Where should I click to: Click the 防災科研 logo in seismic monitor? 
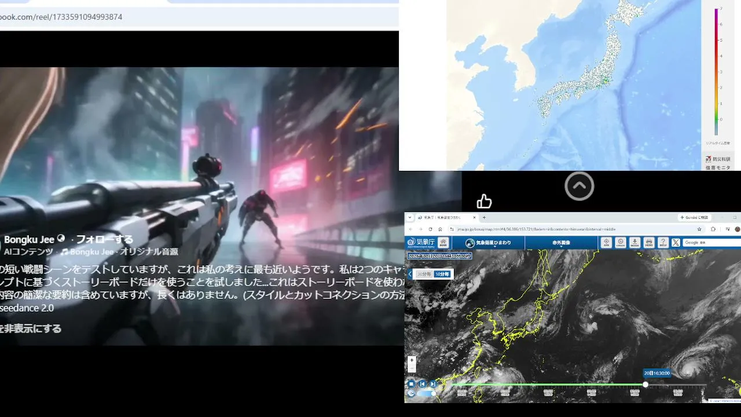(x=718, y=159)
